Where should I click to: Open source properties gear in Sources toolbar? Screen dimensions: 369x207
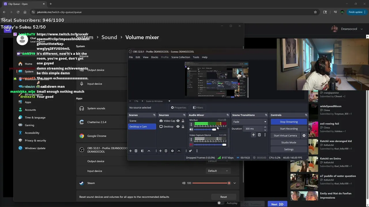click(172, 151)
